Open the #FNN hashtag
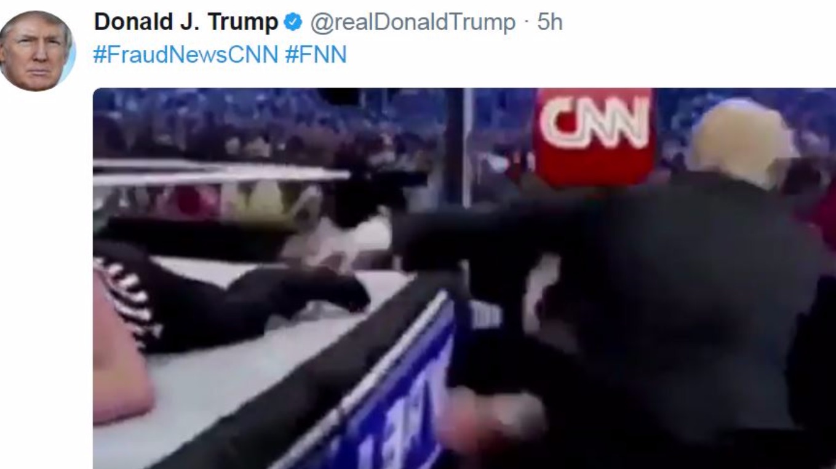 pyautogui.click(x=316, y=55)
